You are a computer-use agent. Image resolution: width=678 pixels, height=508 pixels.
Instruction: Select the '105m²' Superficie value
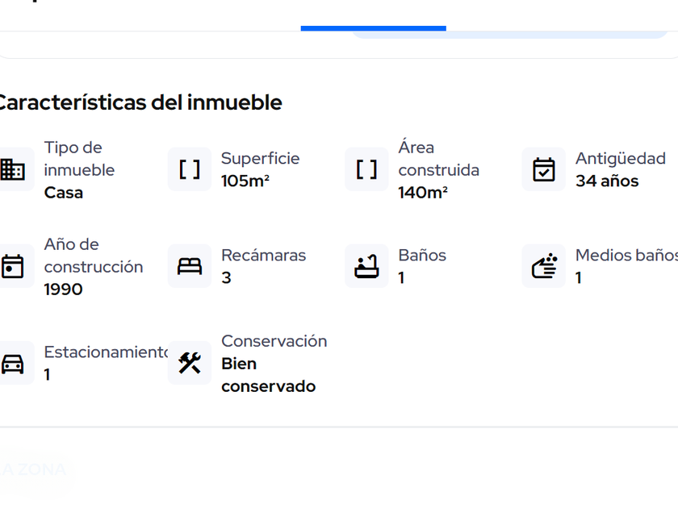[245, 181]
